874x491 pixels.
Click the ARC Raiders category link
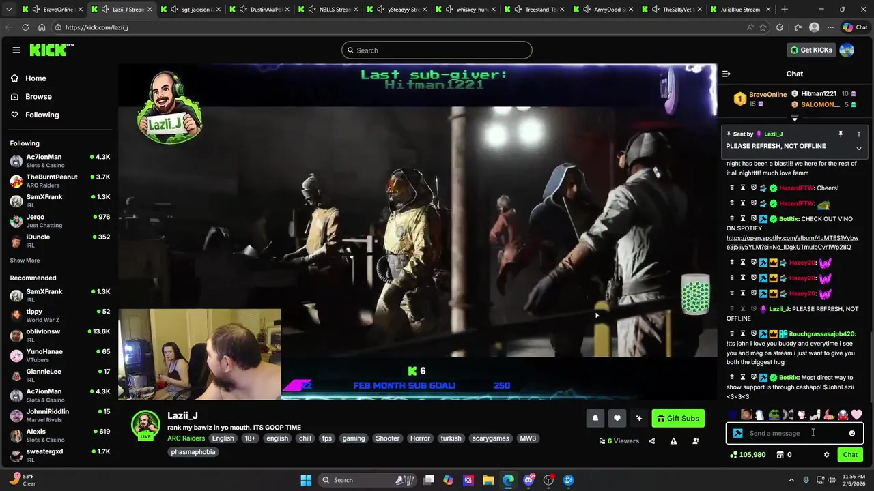pos(186,438)
